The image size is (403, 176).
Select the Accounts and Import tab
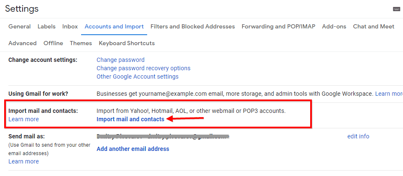coord(114,26)
